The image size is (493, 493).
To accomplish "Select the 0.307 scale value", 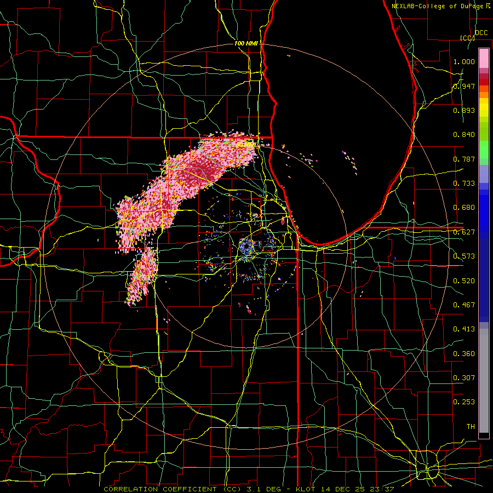I will point(464,377).
